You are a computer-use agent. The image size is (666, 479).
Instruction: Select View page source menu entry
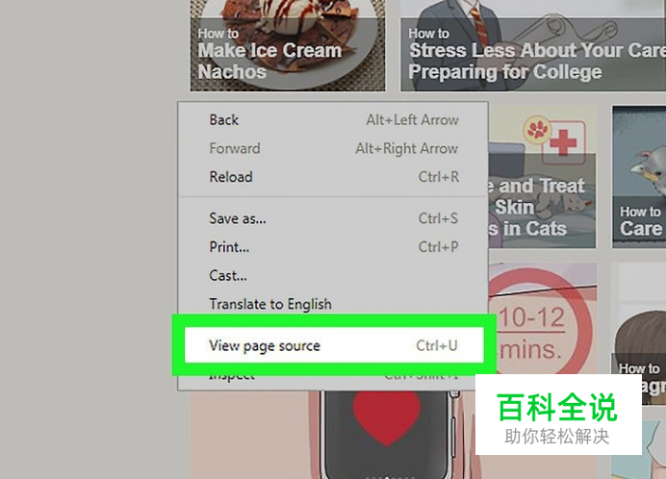334,345
